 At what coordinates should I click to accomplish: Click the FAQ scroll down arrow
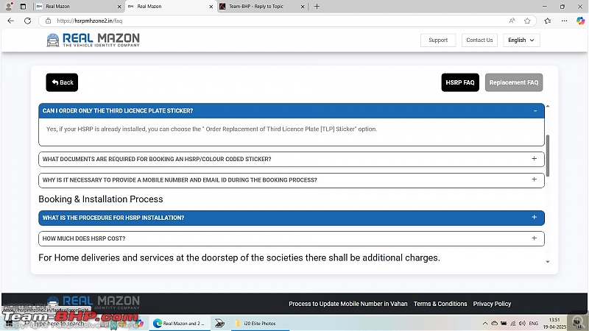click(x=548, y=262)
